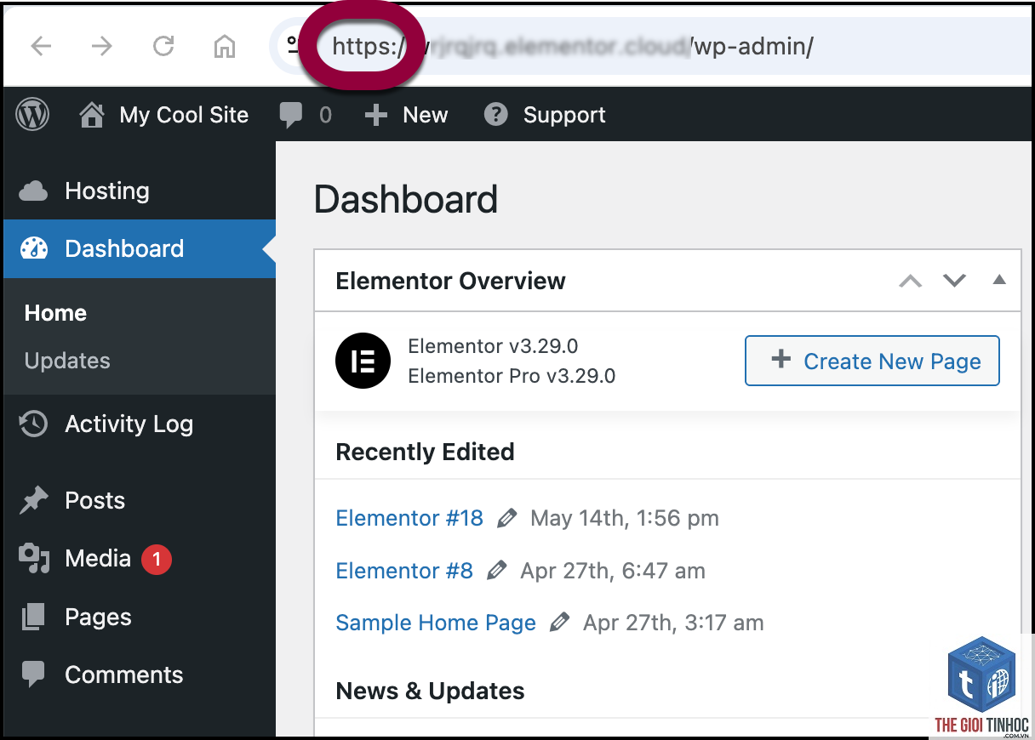Click the Hosting cloud icon
Screen dimensions: 1035x740
[x=33, y=191]
